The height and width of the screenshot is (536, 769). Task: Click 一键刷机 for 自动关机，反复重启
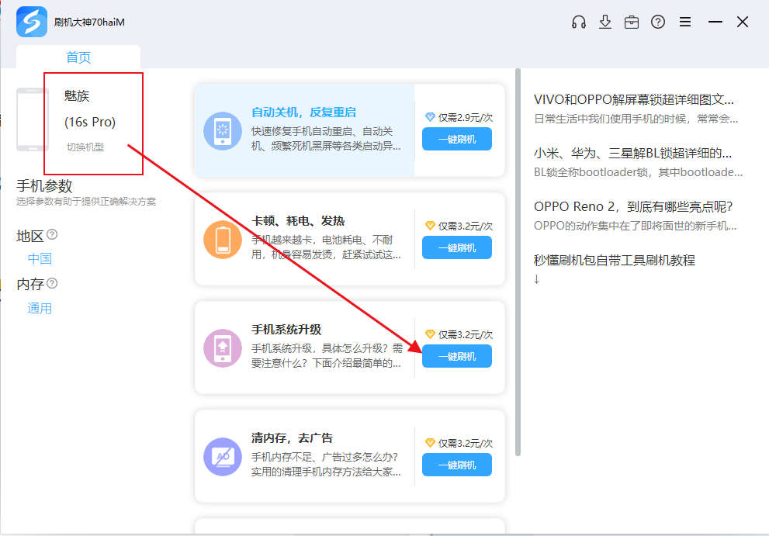(x=457, y=140)
